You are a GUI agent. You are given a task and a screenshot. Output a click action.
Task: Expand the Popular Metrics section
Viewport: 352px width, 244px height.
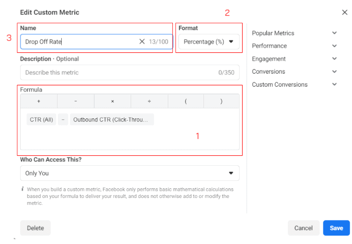click(x=294, y=33)
